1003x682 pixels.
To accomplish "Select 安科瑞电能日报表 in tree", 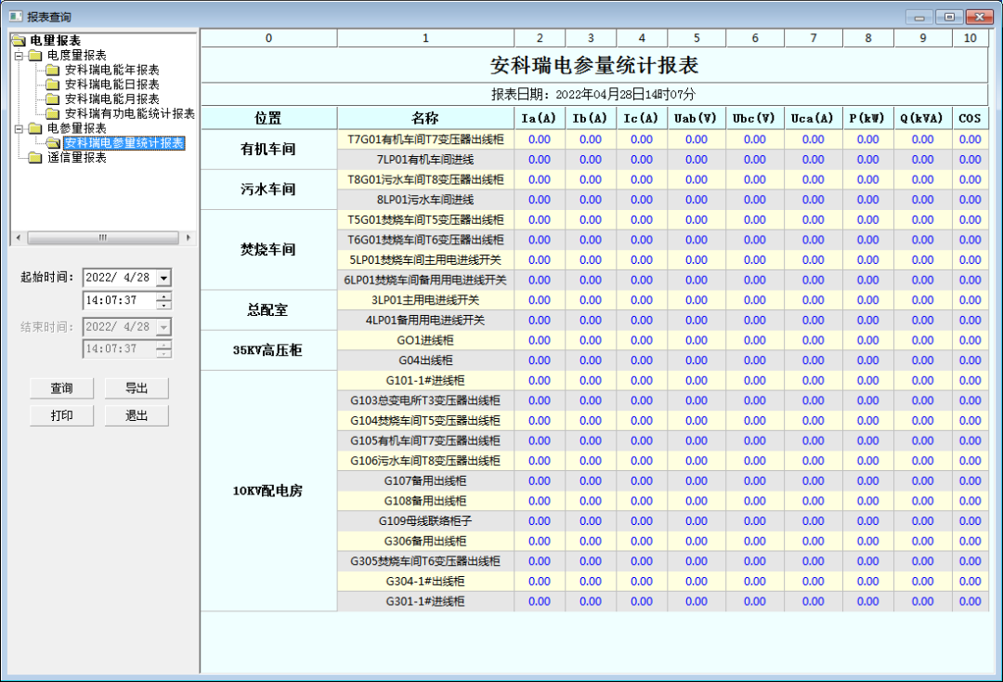I will (112, 85).
